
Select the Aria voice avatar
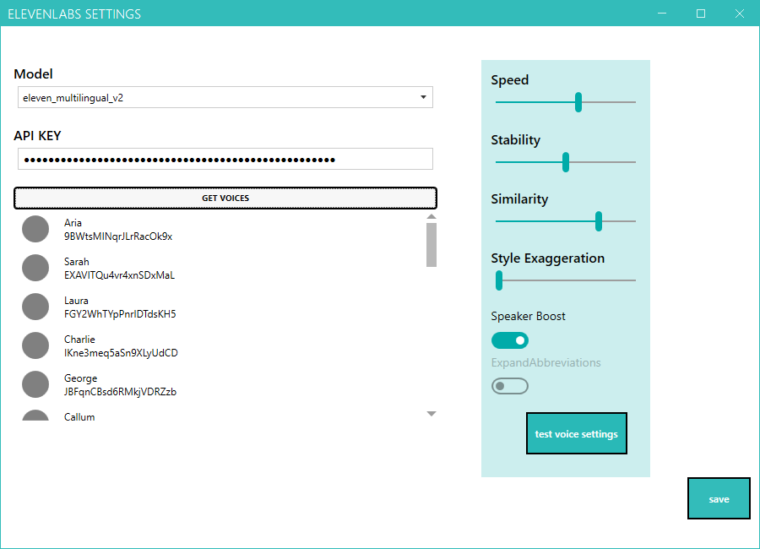pyautogui.click(x=35, y=229)
